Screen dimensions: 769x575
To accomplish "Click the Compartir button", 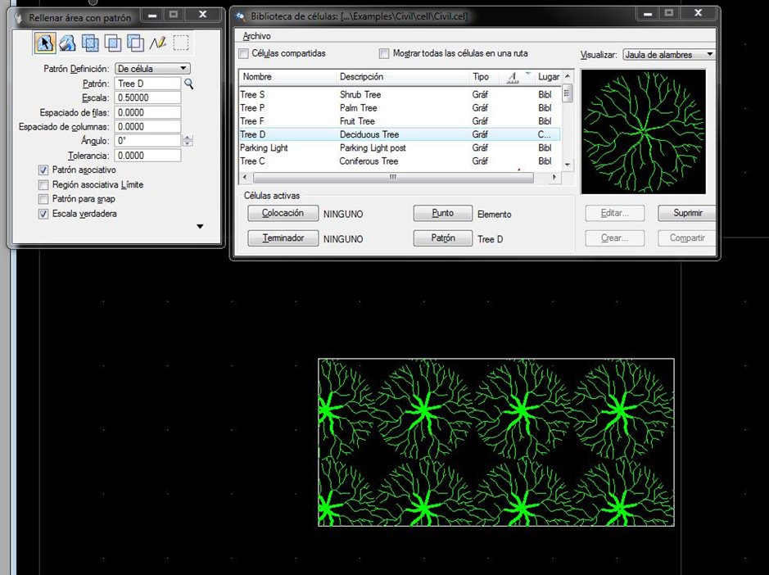I will tap(686, 238).
